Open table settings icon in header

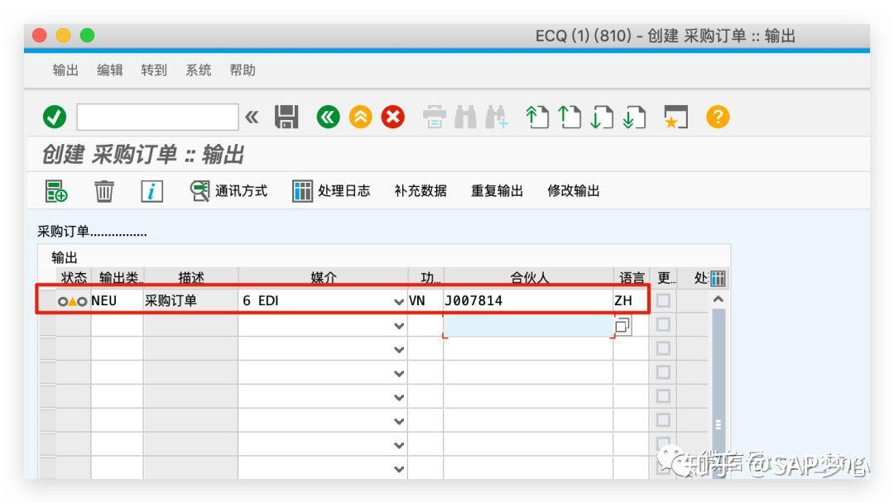pos(718,279)
